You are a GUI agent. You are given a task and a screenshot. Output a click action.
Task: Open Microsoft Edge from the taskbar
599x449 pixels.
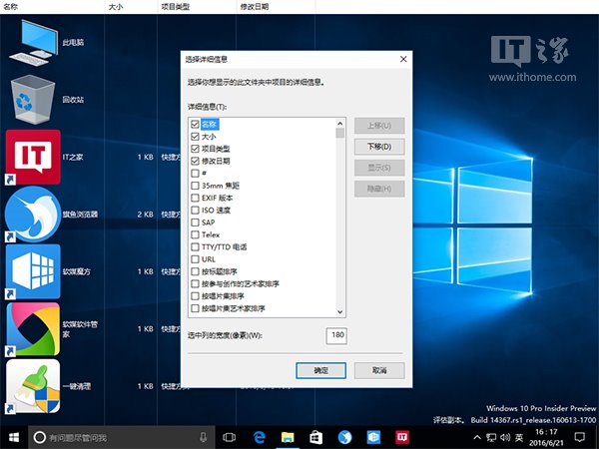(x=257, y=437)
